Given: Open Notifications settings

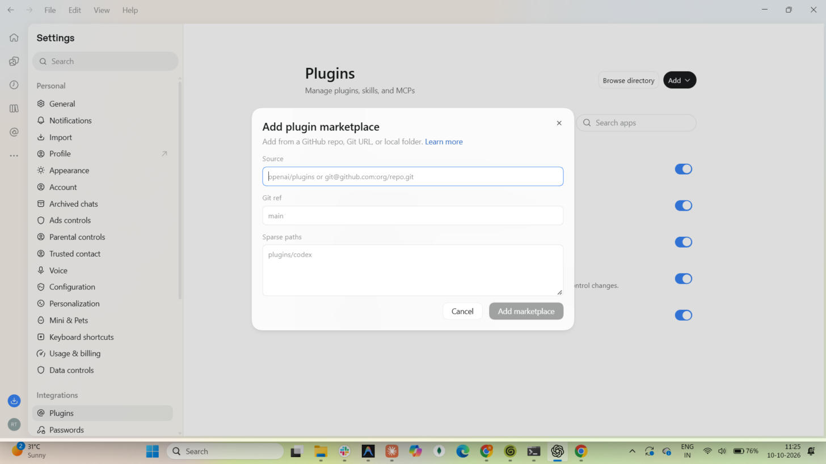Looking at the screenshot, I should pos(103,121).
